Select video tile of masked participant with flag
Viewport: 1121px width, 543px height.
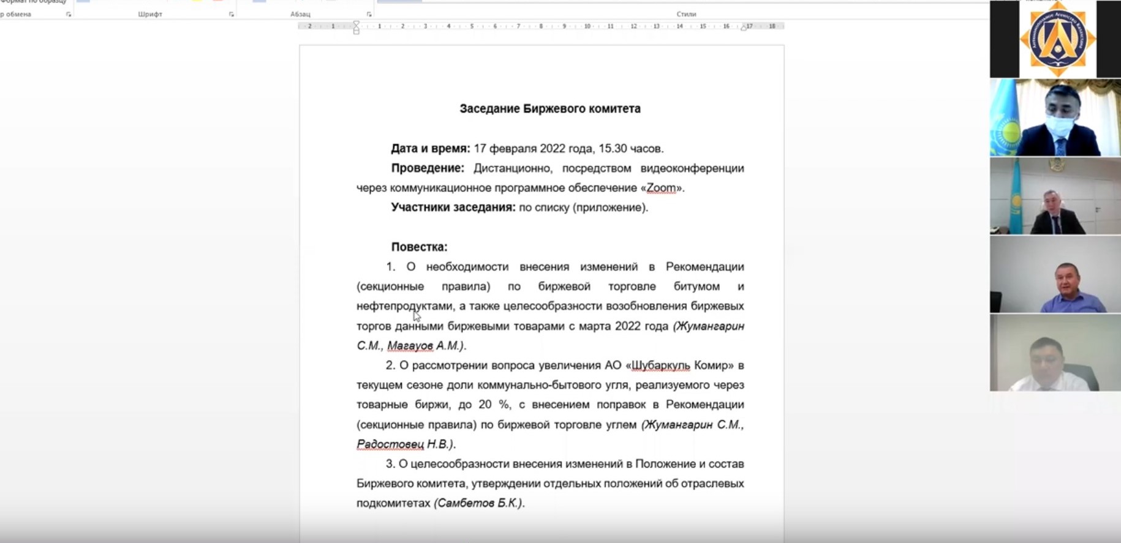(1055, 118)
